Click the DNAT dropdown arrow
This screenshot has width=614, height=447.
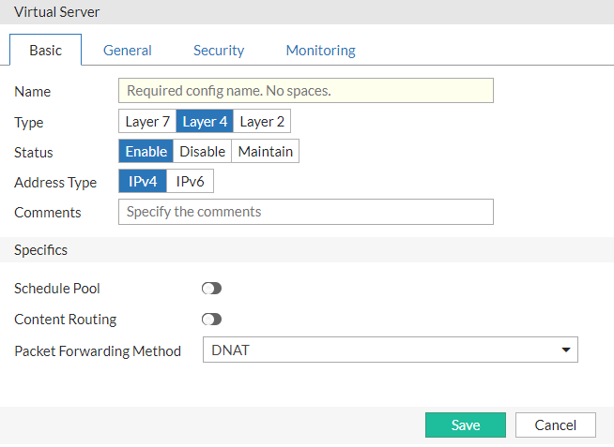point(565,350)
